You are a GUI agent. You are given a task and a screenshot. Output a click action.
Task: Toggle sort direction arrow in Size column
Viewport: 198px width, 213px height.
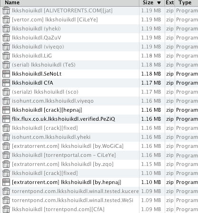click(159, 3)
